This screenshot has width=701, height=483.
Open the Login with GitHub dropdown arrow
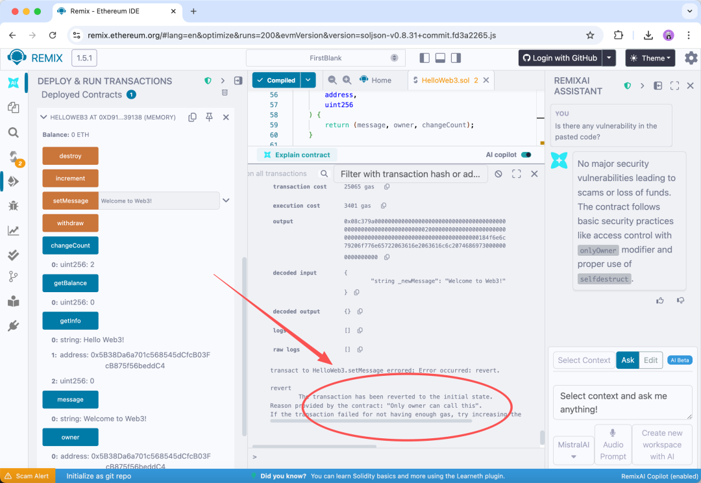tap(609, 58)
